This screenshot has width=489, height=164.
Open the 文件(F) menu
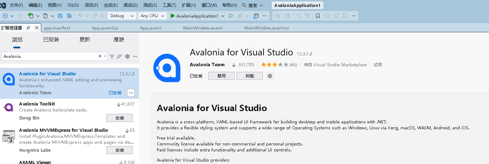(16, 5)
